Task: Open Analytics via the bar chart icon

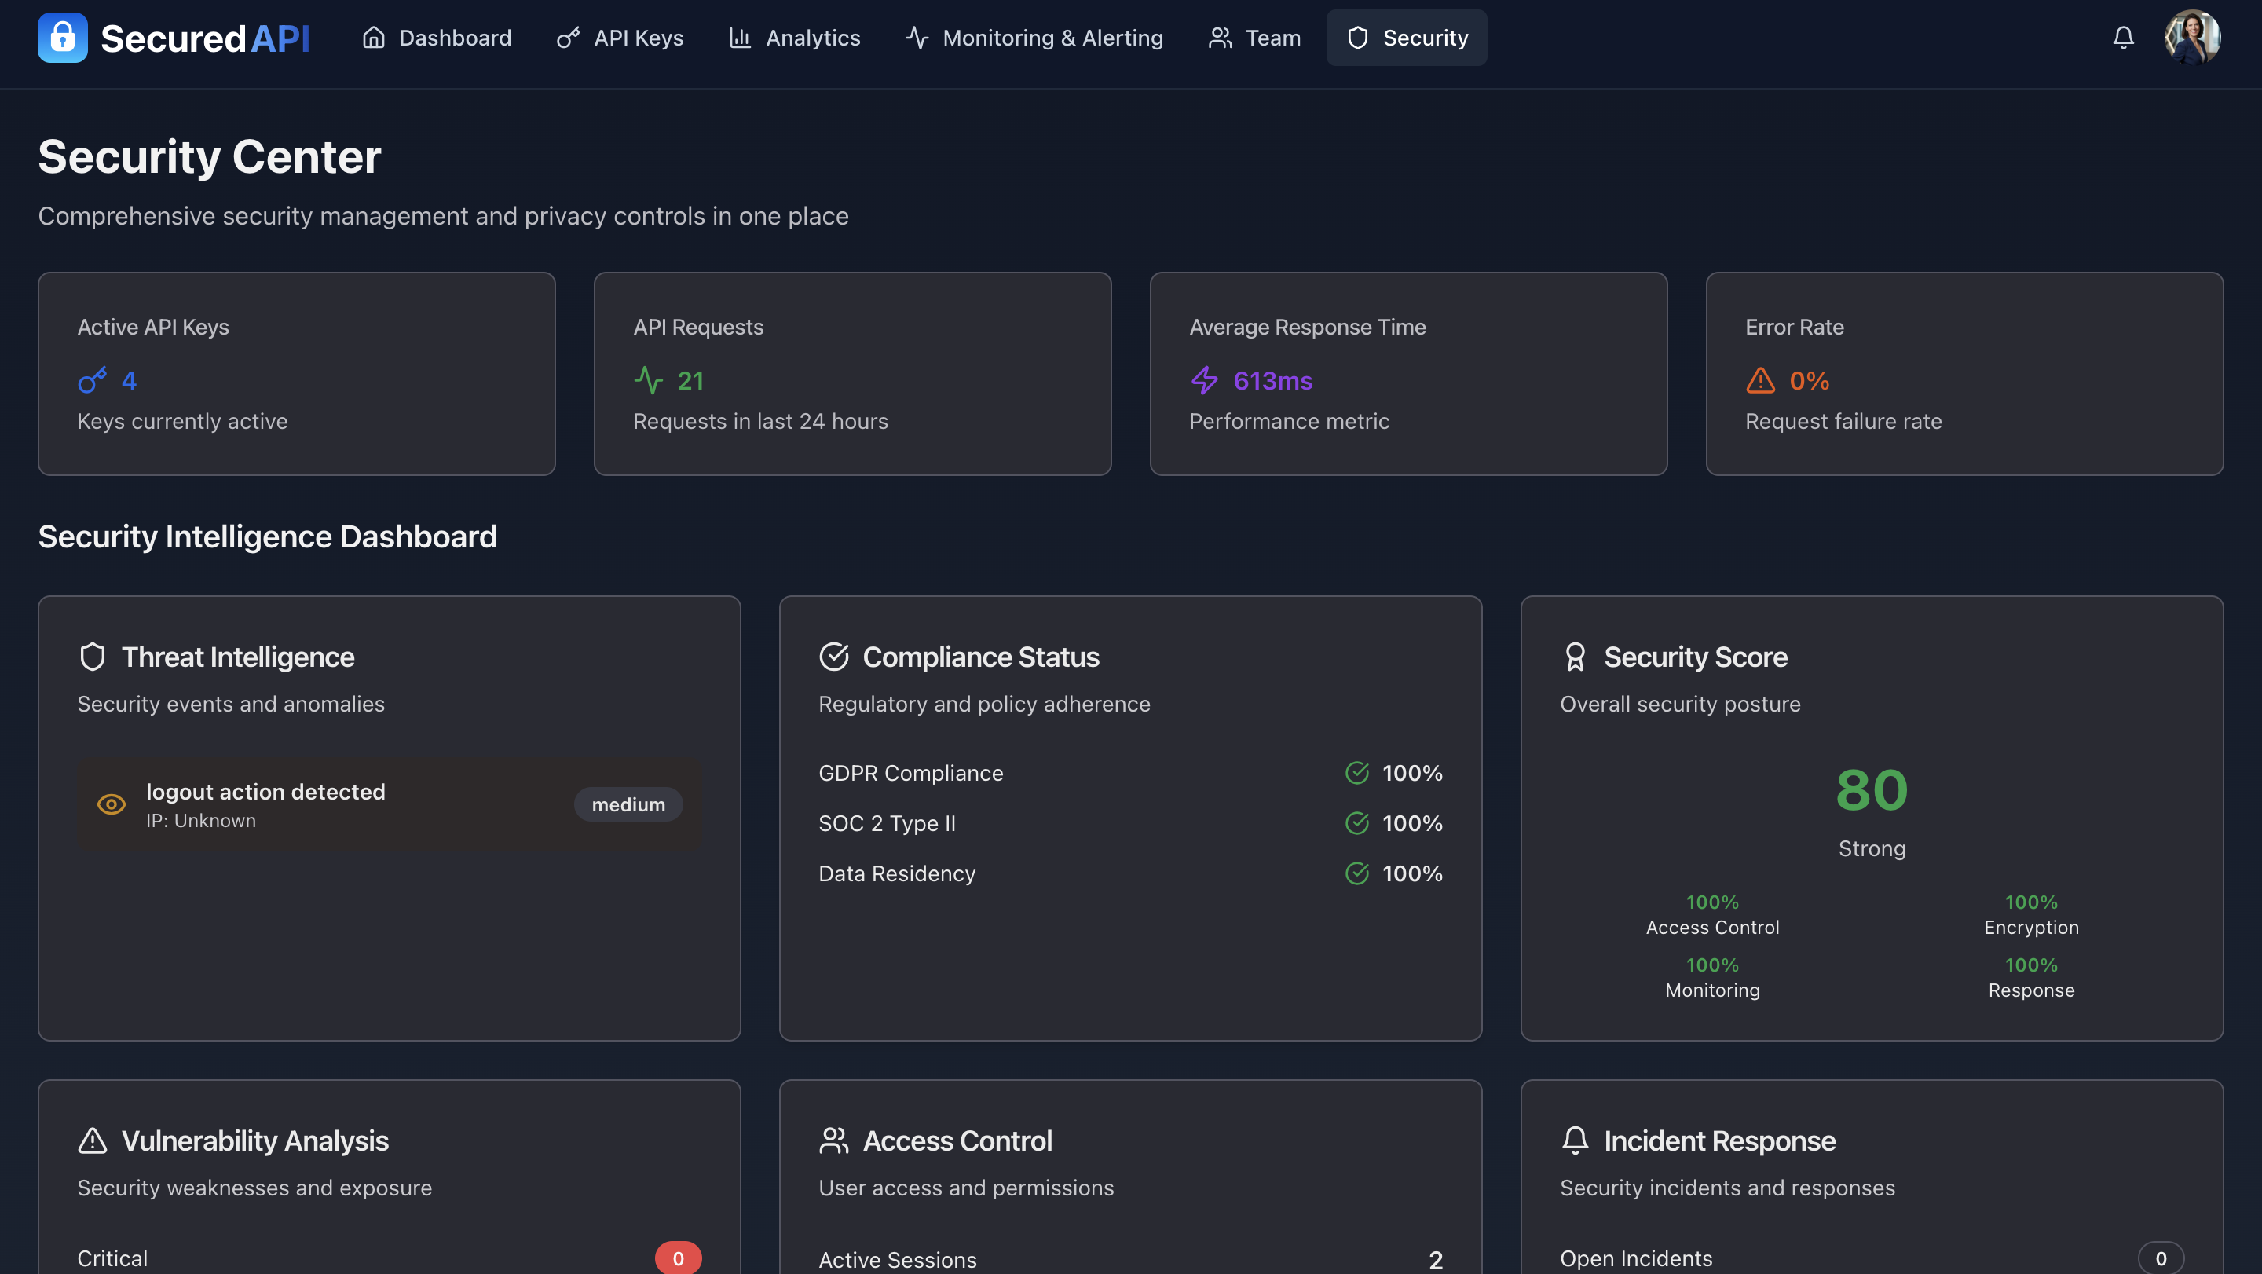Action: pyautogui.click(x=740, y=38)
